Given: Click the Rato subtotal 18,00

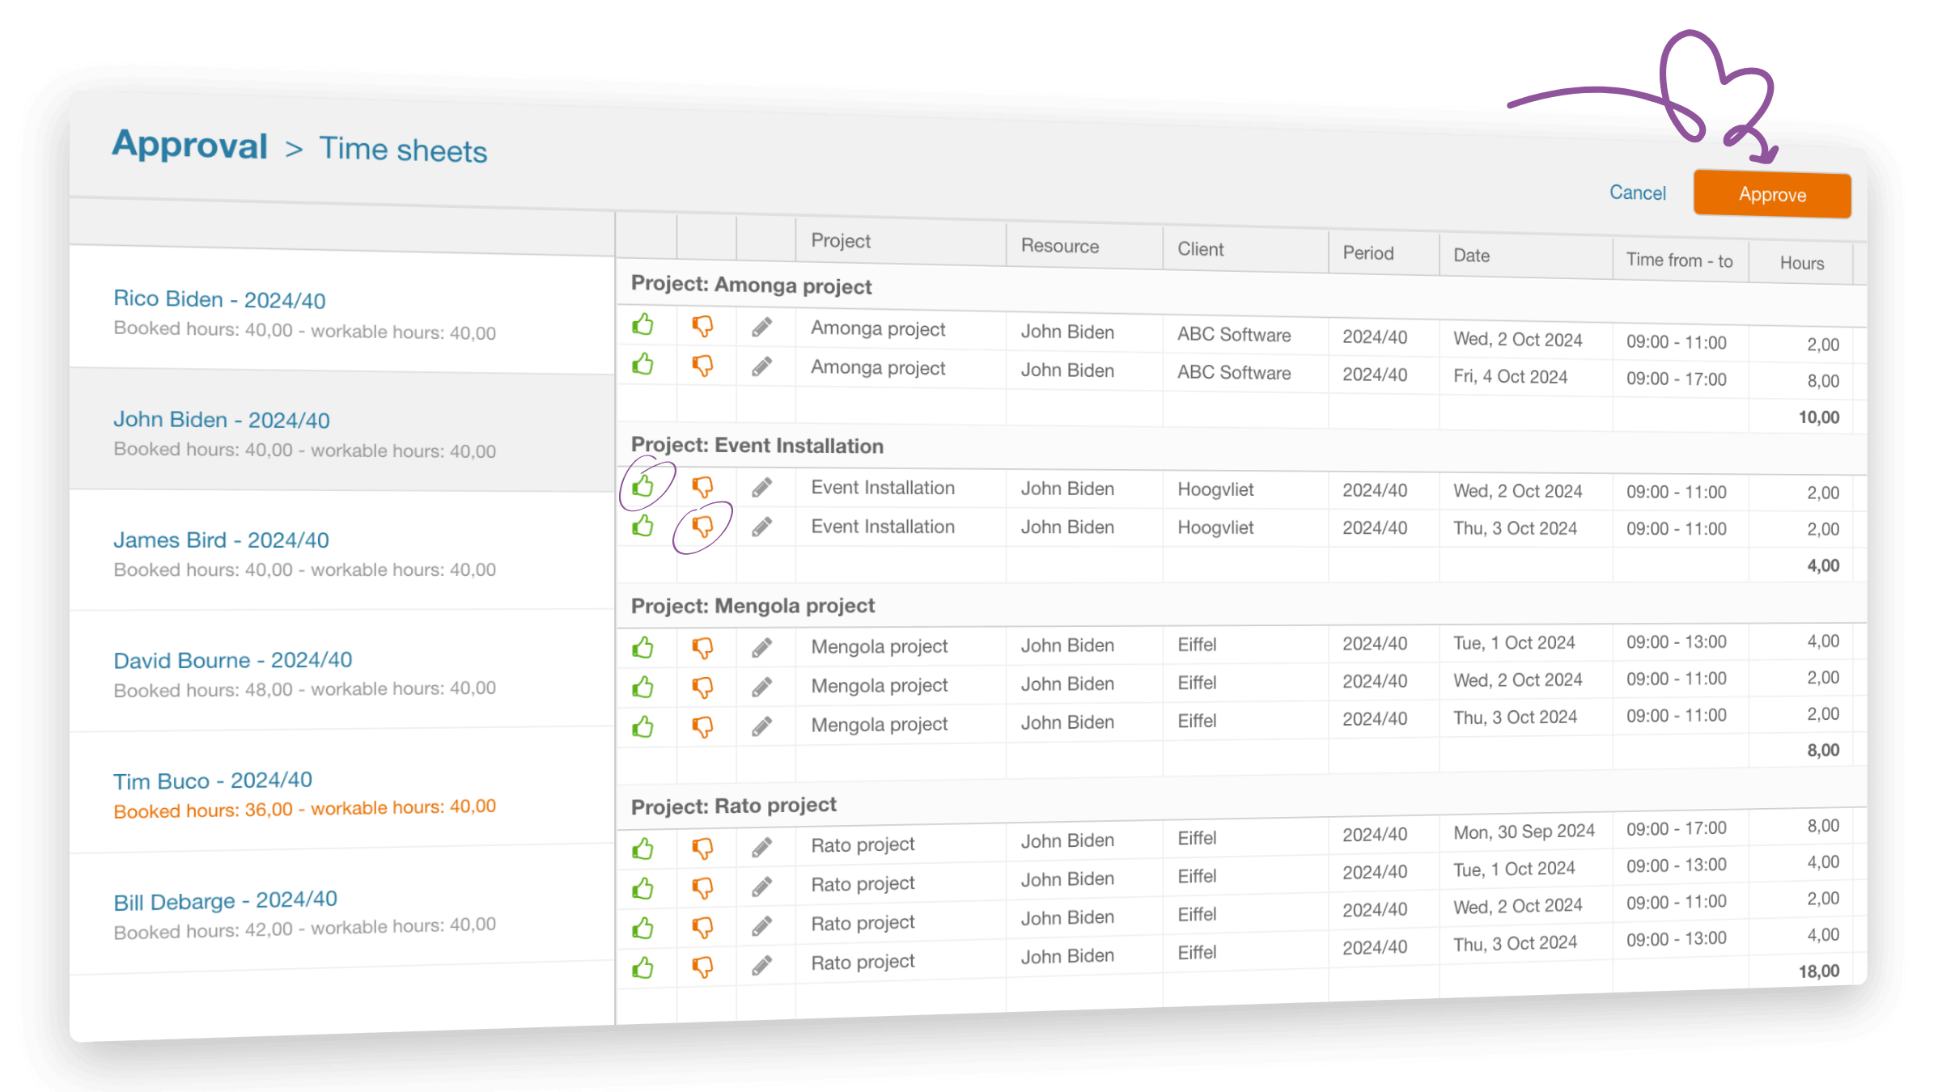Looking at the screenshot, I should [1819, 971].
